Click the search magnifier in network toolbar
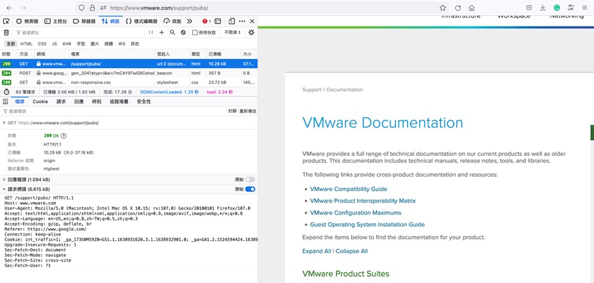The width and height of the screenshot is (594, 283). point(172,32)
